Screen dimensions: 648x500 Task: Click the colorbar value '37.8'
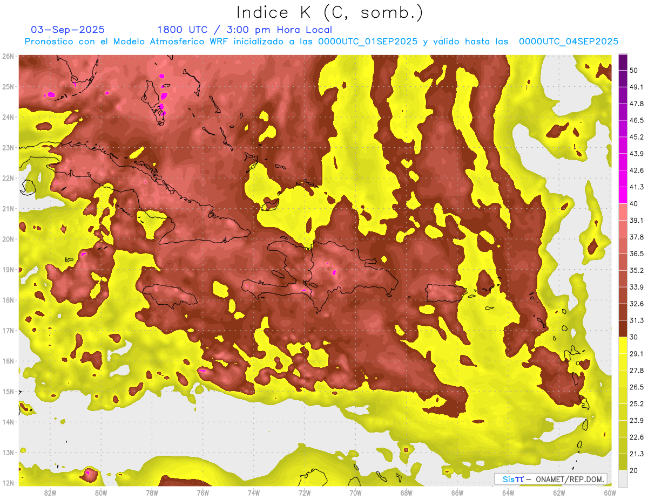[x=637, y=237]
